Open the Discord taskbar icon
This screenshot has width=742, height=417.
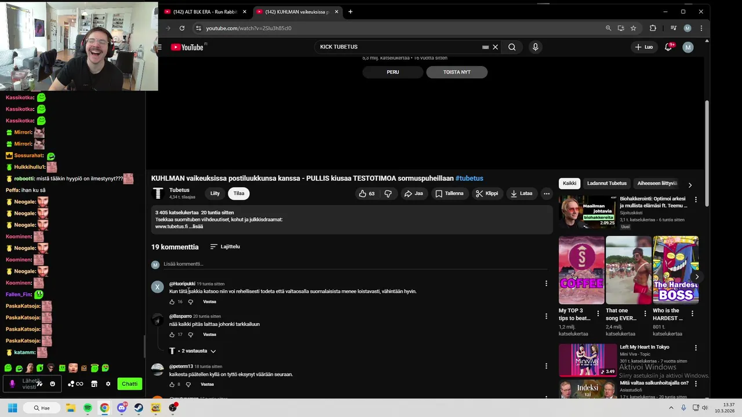tap(122, 408)
